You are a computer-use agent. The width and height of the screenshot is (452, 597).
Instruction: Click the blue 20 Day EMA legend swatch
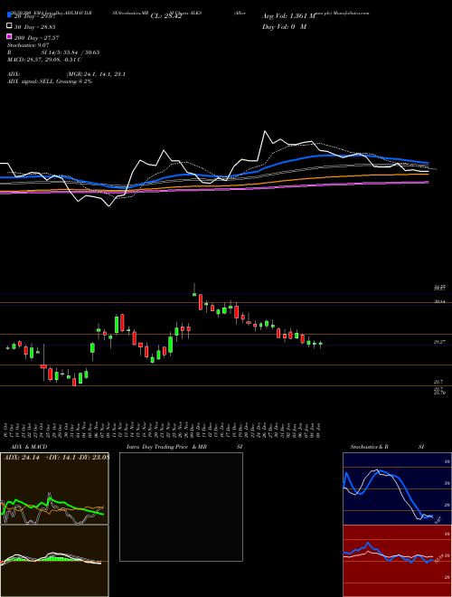coord(9,15)
